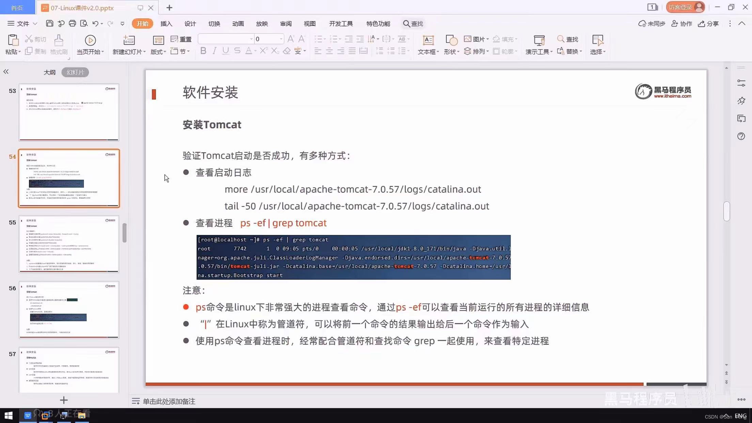Image resolution: width=752 pixels, height=423 pixels.
Task: Collapse the ribbon with the up chevron
Action: [742, 23]
